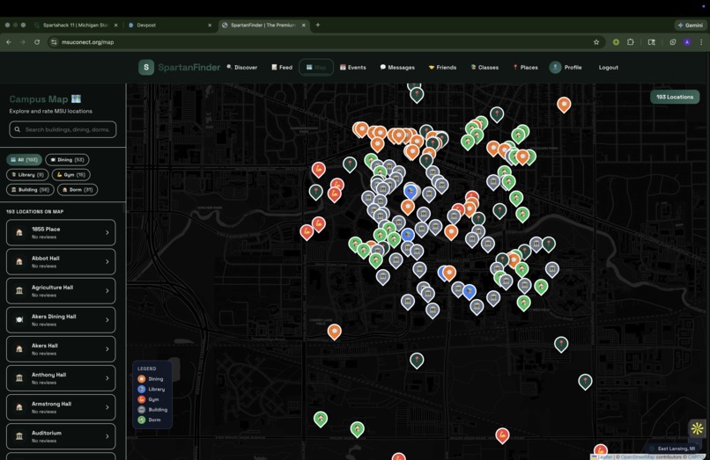The height and width of the screenshot is (460, 710).
Task: Select the All (193) filter chip
Action: point(25,160)
